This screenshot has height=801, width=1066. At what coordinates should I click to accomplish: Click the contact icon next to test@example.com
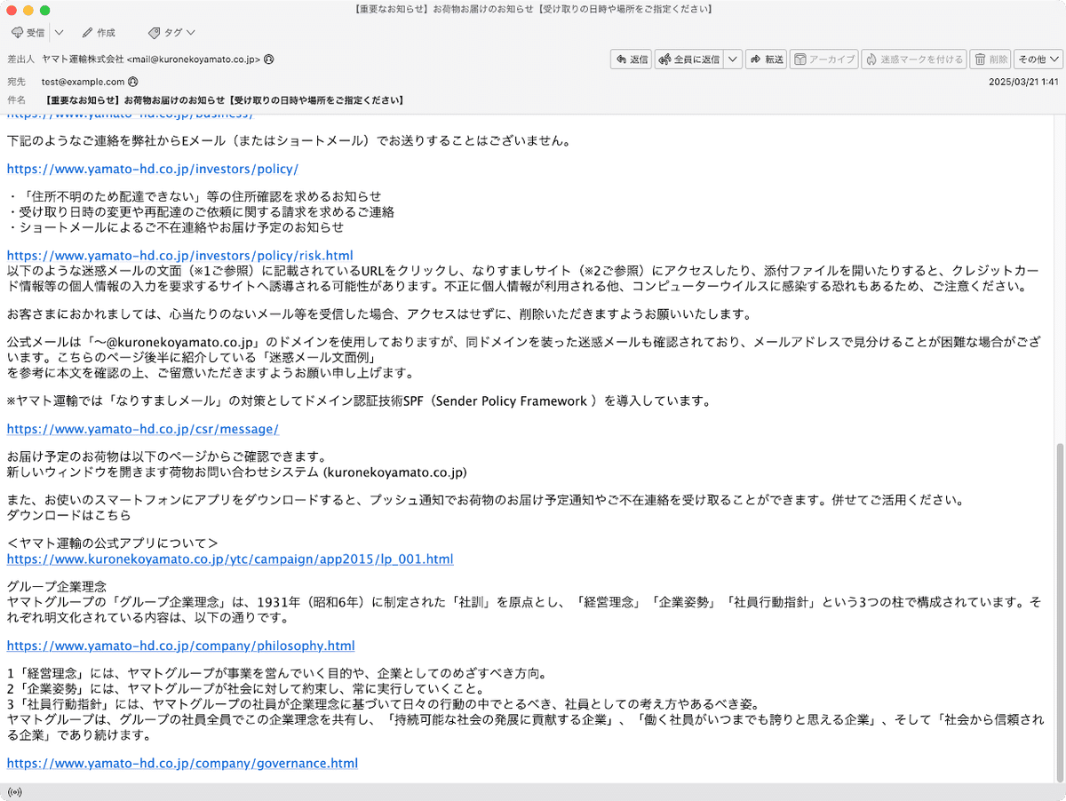[133, 81]
